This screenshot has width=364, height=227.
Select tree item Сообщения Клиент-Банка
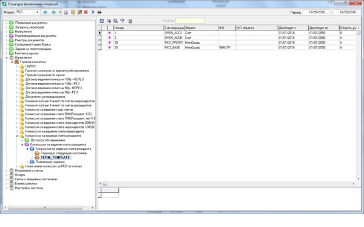(33, 44)
